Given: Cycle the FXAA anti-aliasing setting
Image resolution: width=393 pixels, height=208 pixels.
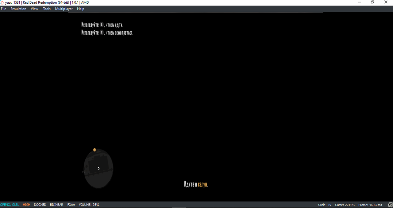Looking at the screenshot, I should tap(71, 205).
